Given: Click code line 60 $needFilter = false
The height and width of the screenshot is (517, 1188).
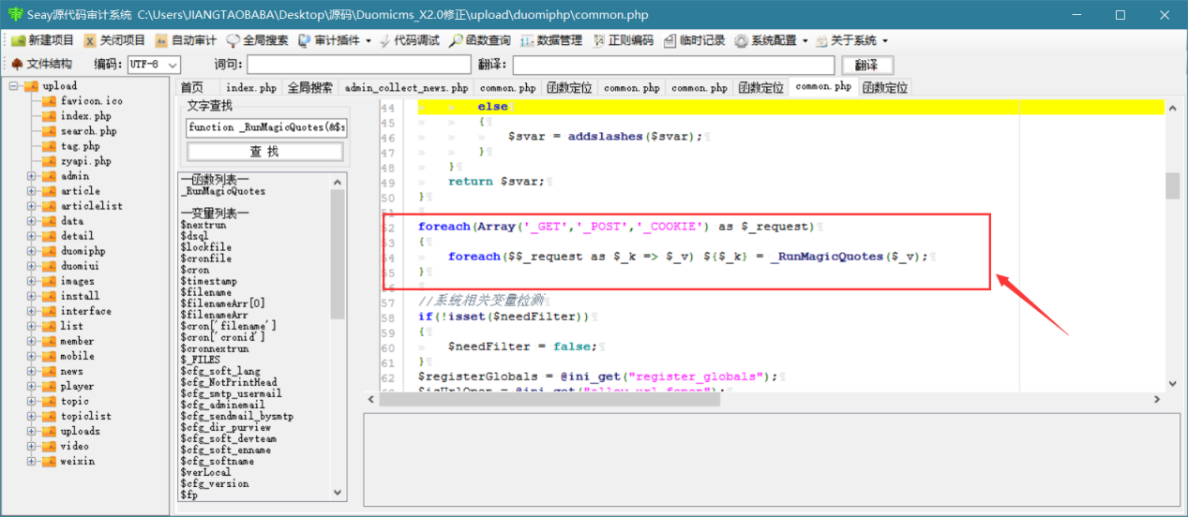Looking at the screenshot, I should coord(522,347).
